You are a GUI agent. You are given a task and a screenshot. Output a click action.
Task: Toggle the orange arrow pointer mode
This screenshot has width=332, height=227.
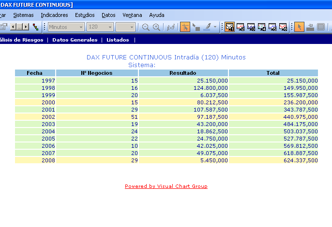300,27
